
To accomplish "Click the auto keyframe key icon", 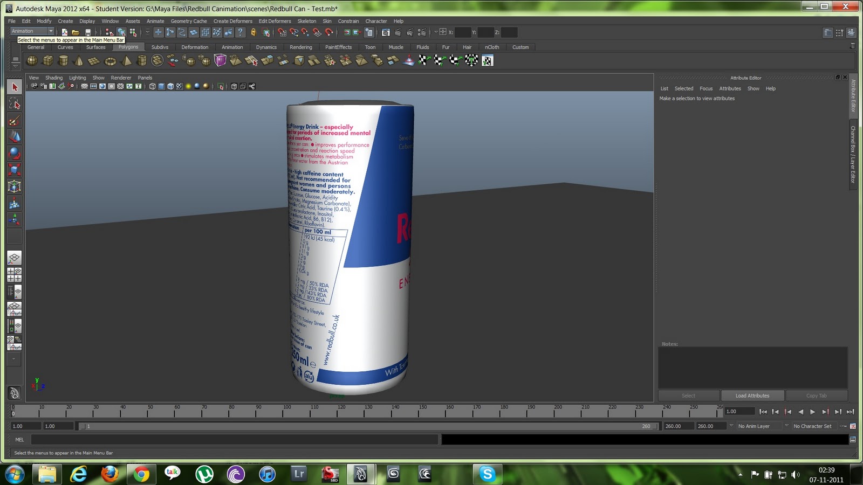I will (843, 426).
